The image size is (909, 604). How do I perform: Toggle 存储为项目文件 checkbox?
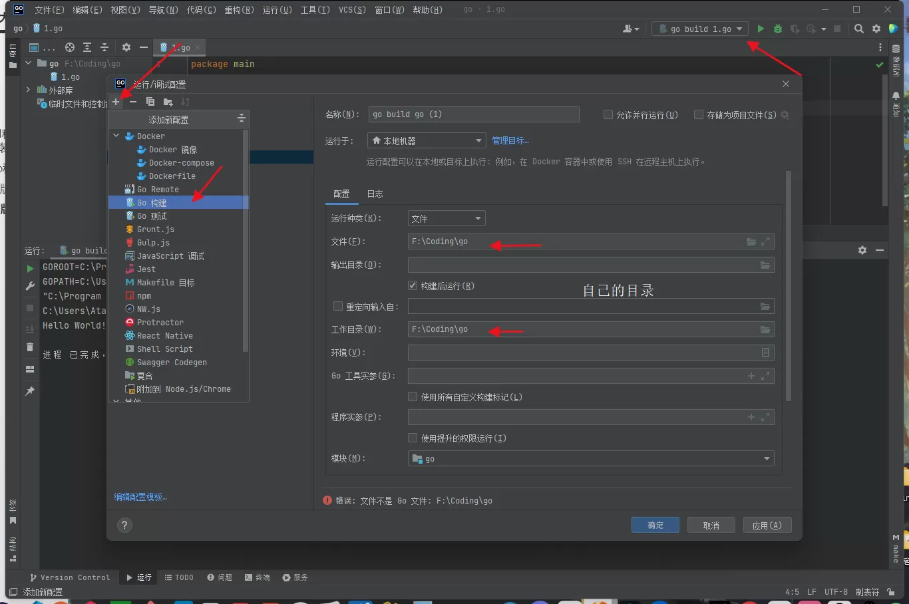(699, 114)
